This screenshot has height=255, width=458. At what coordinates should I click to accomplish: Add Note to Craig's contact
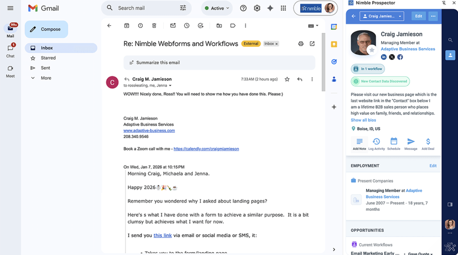click(359, 144)
